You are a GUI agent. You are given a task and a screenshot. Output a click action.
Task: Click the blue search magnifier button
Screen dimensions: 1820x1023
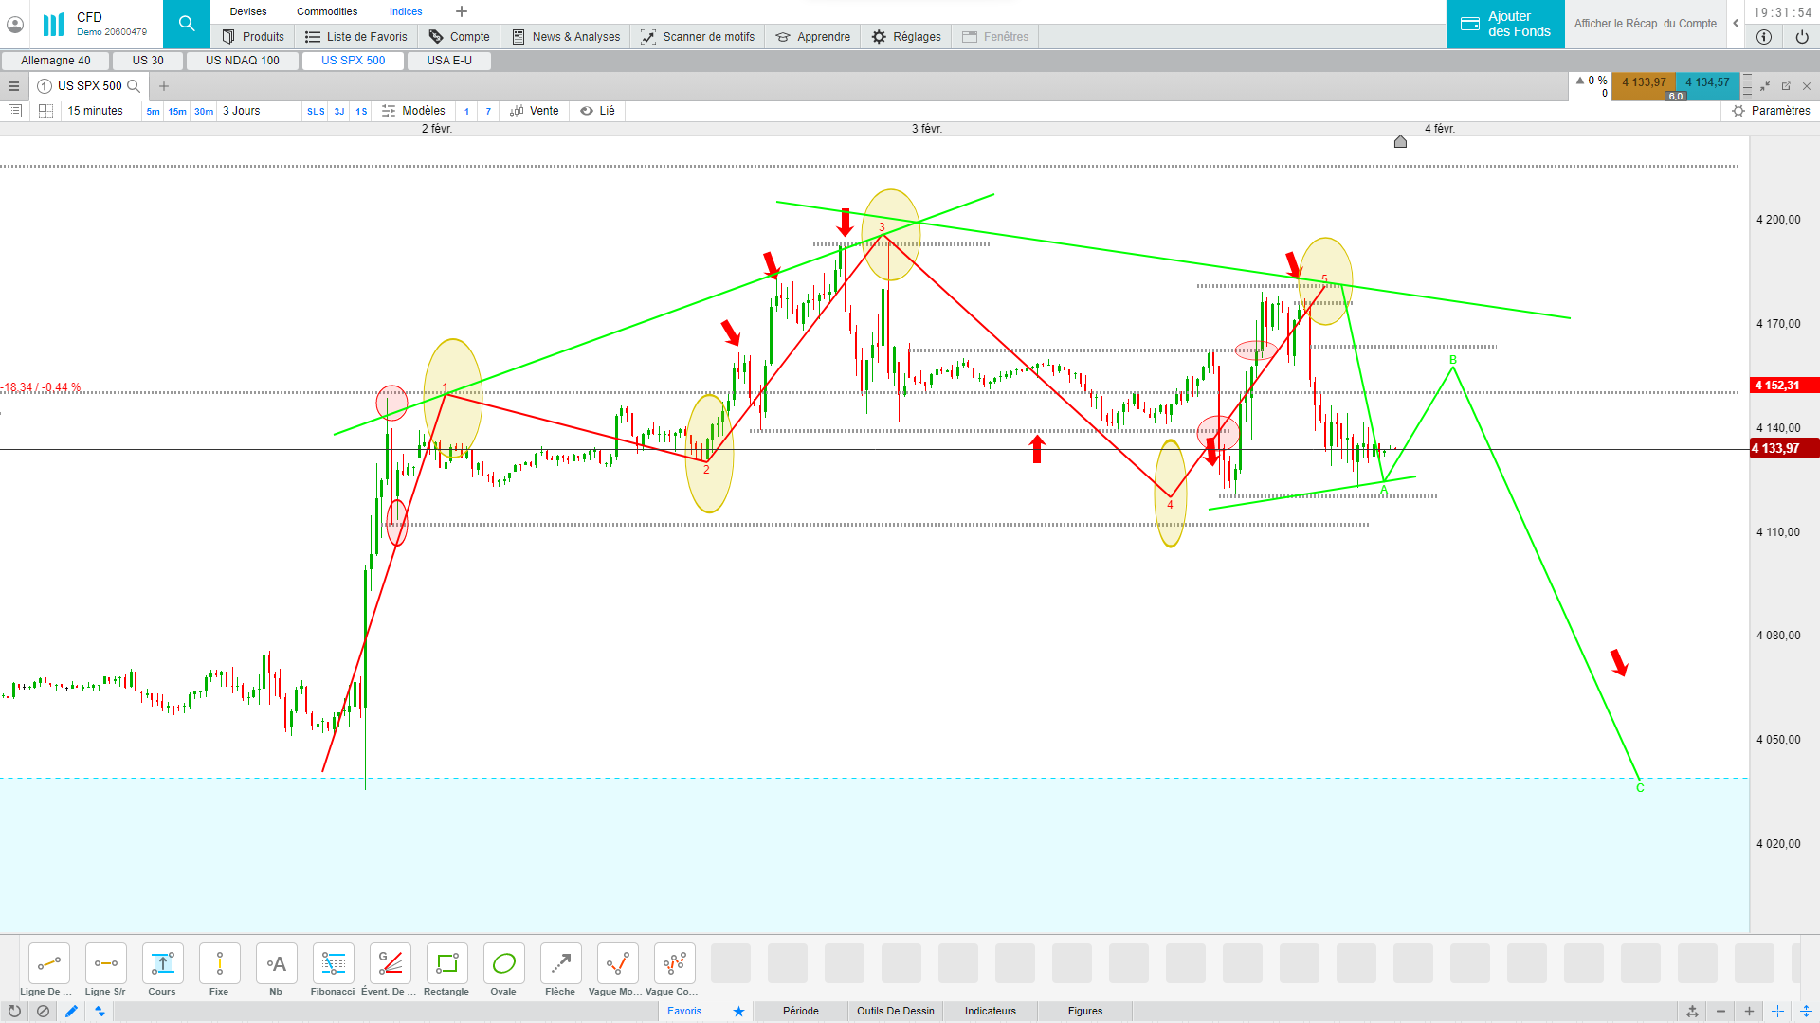coord(187,24)
